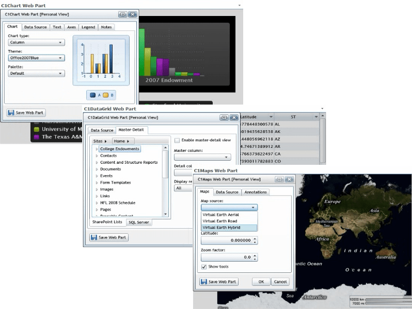
Task: Open the C1DataGrid Data Source tab
Action: point(102,130)
